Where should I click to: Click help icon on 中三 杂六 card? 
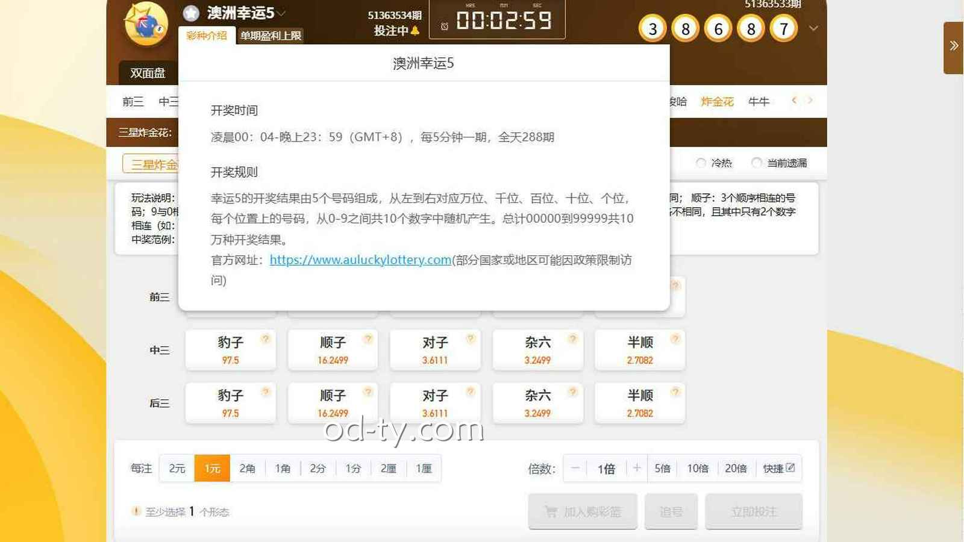click(x=573, y=338)
